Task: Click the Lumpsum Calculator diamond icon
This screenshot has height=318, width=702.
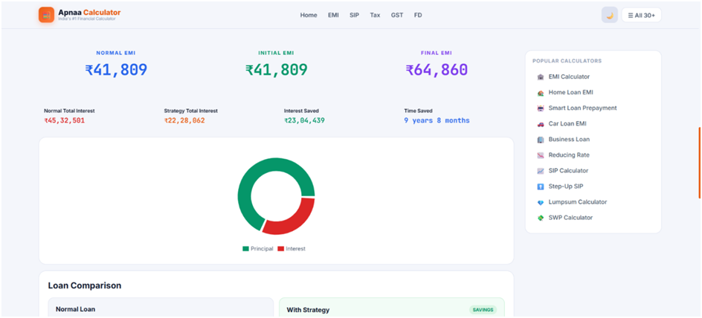Action: point(541,202)
